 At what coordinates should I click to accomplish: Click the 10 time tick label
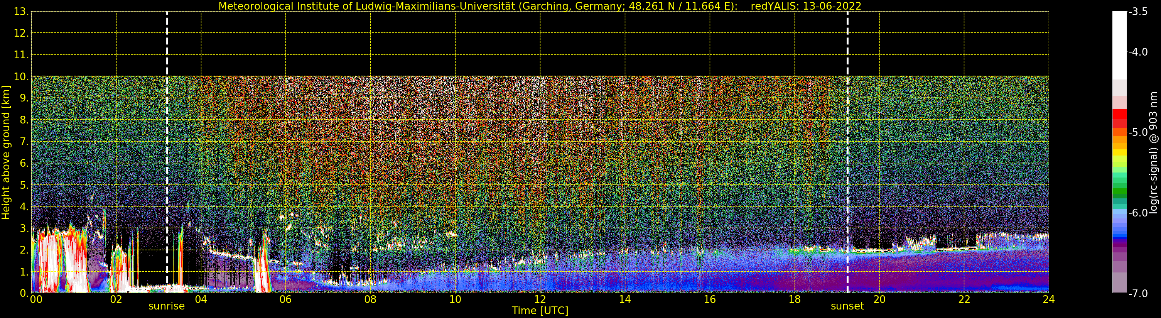(x=455, y=299)
